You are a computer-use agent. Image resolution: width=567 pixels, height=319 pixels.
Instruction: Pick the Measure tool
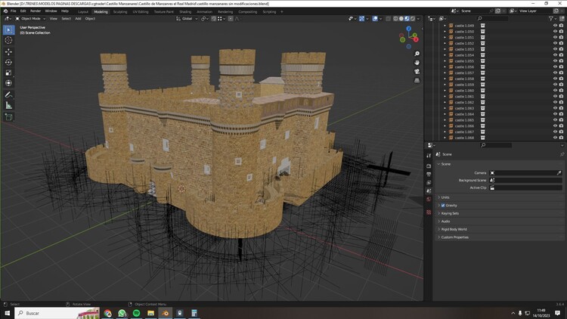pos(8,106)
